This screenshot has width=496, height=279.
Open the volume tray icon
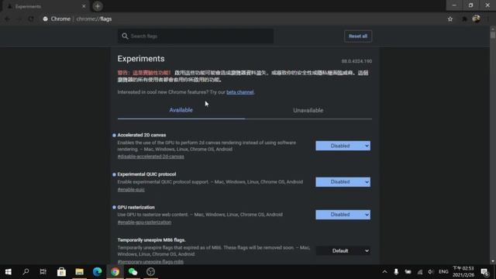[x=431, y=272]
